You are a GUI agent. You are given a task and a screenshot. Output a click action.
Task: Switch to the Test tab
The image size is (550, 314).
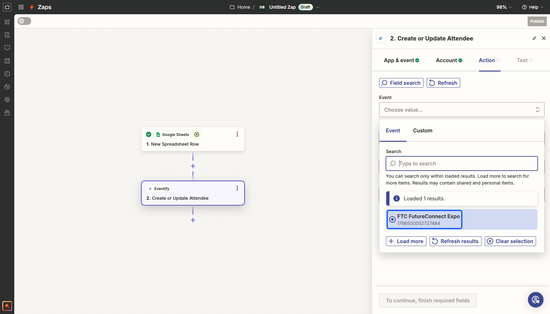pos(525,60)
